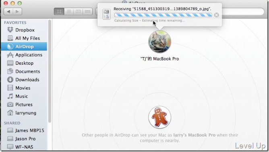The image size is (269, 152).
Task: Click the Receiving file name text
Action: (162, 9)
